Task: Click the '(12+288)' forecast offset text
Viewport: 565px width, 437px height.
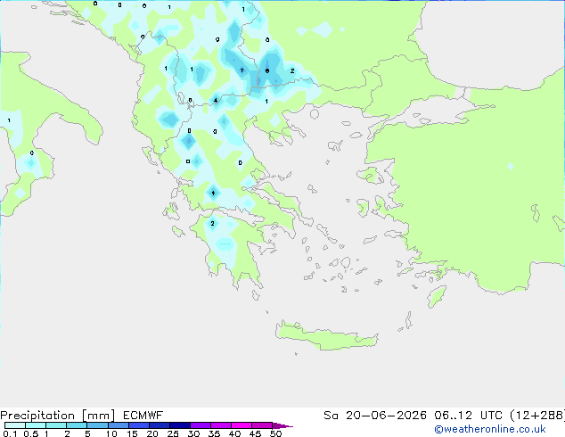Action: tap(537, 416)
